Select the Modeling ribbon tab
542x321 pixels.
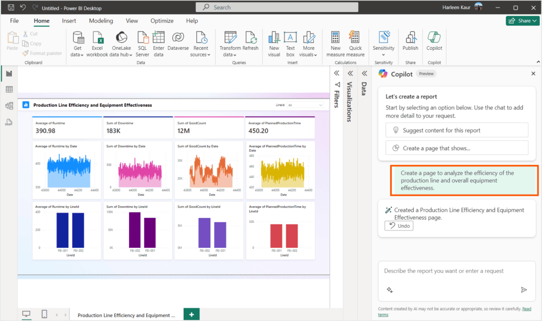click(x=101, y=21)
